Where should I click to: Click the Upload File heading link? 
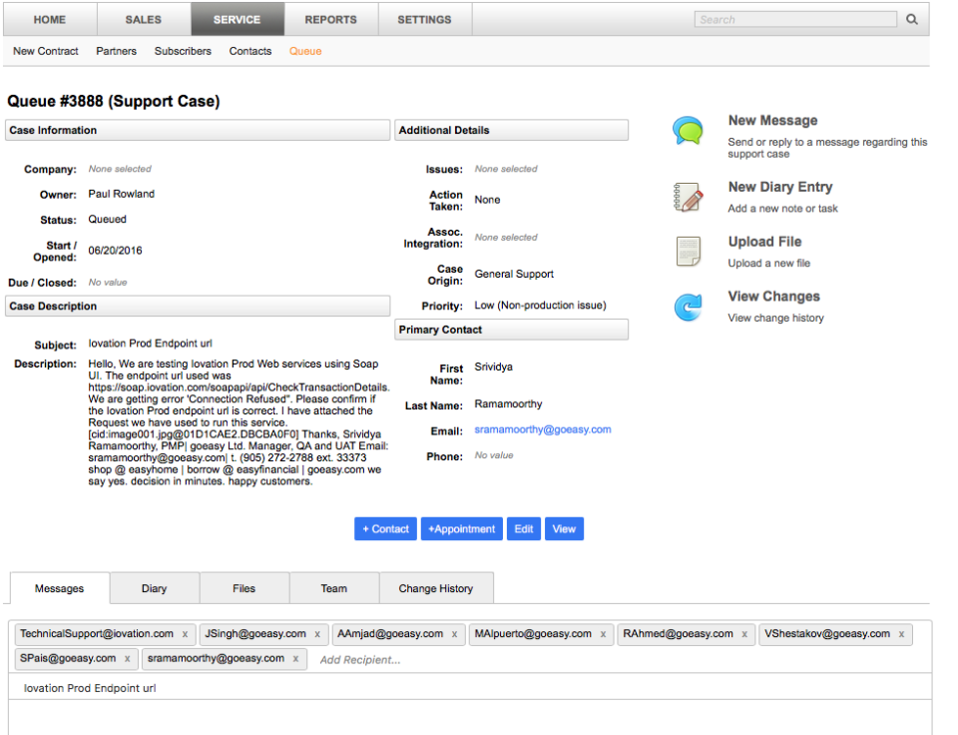pos(764,242)
